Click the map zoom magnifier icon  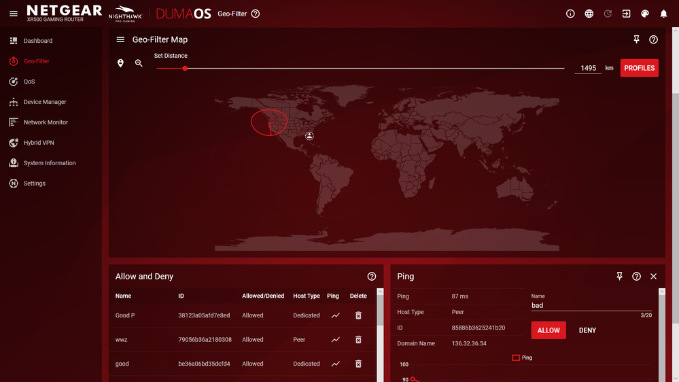pyautogui.click(x=139, y=63)
